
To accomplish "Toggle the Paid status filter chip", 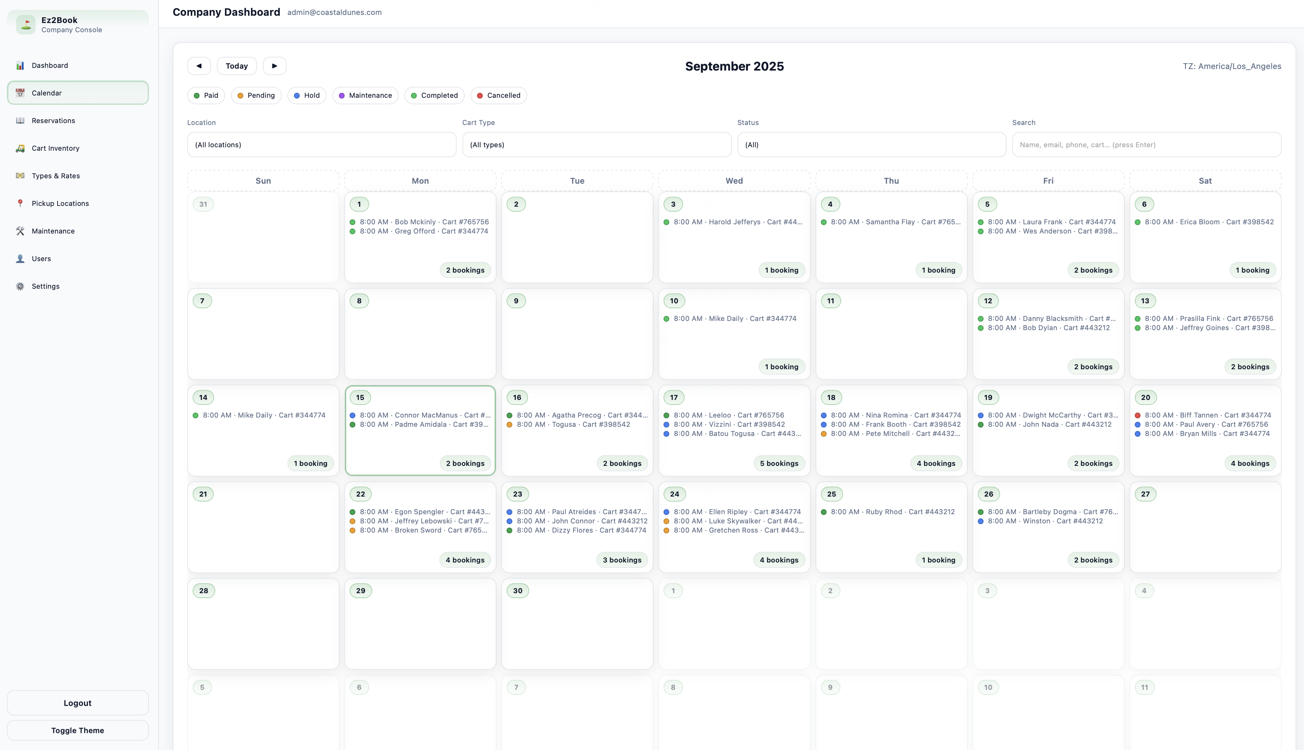I will click(206, 95).
